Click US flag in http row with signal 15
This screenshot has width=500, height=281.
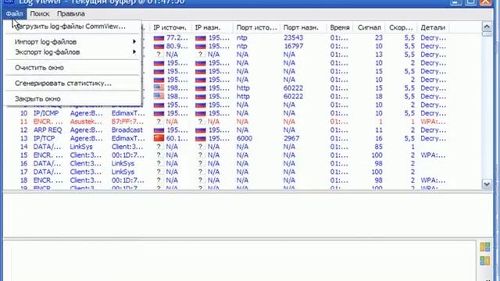click(159, 88)
